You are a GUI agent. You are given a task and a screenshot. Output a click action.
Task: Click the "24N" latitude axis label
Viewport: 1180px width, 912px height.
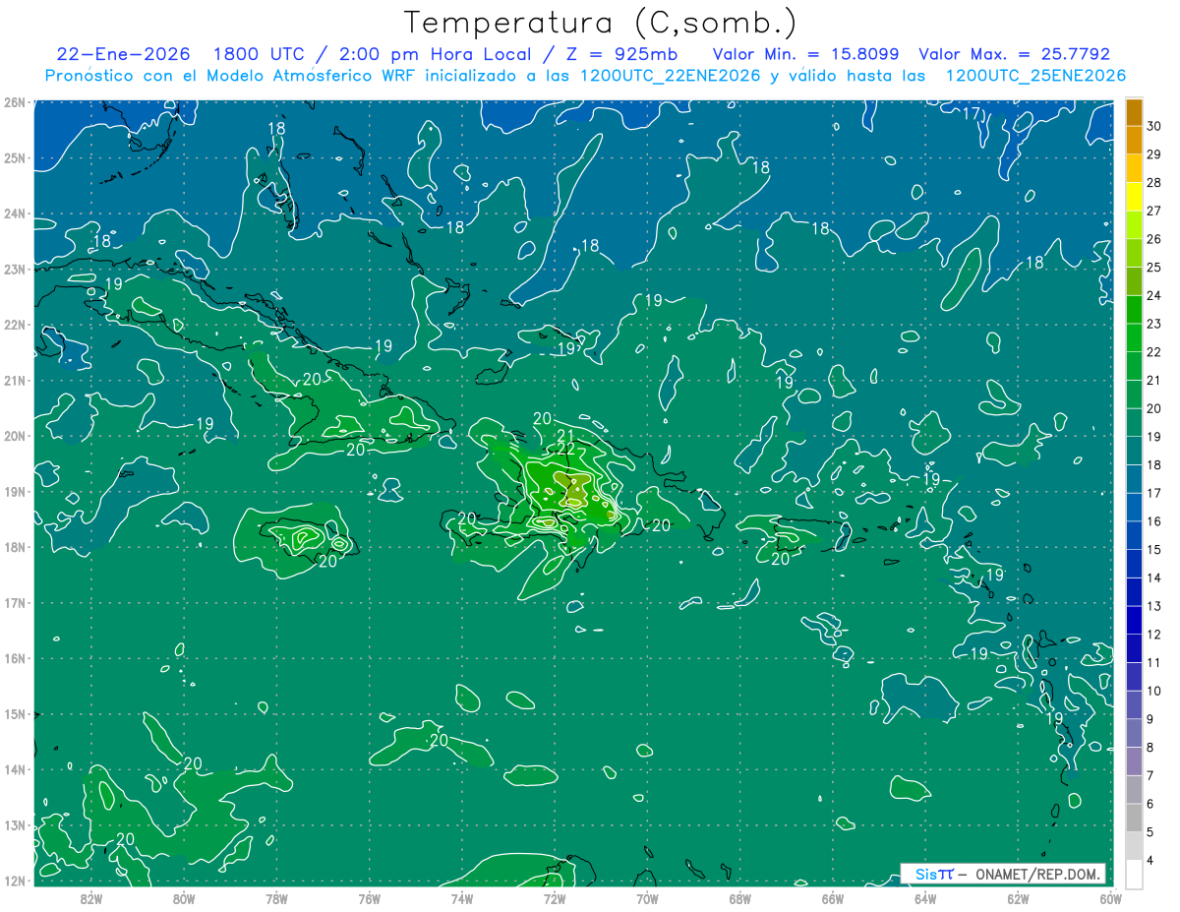14,213
